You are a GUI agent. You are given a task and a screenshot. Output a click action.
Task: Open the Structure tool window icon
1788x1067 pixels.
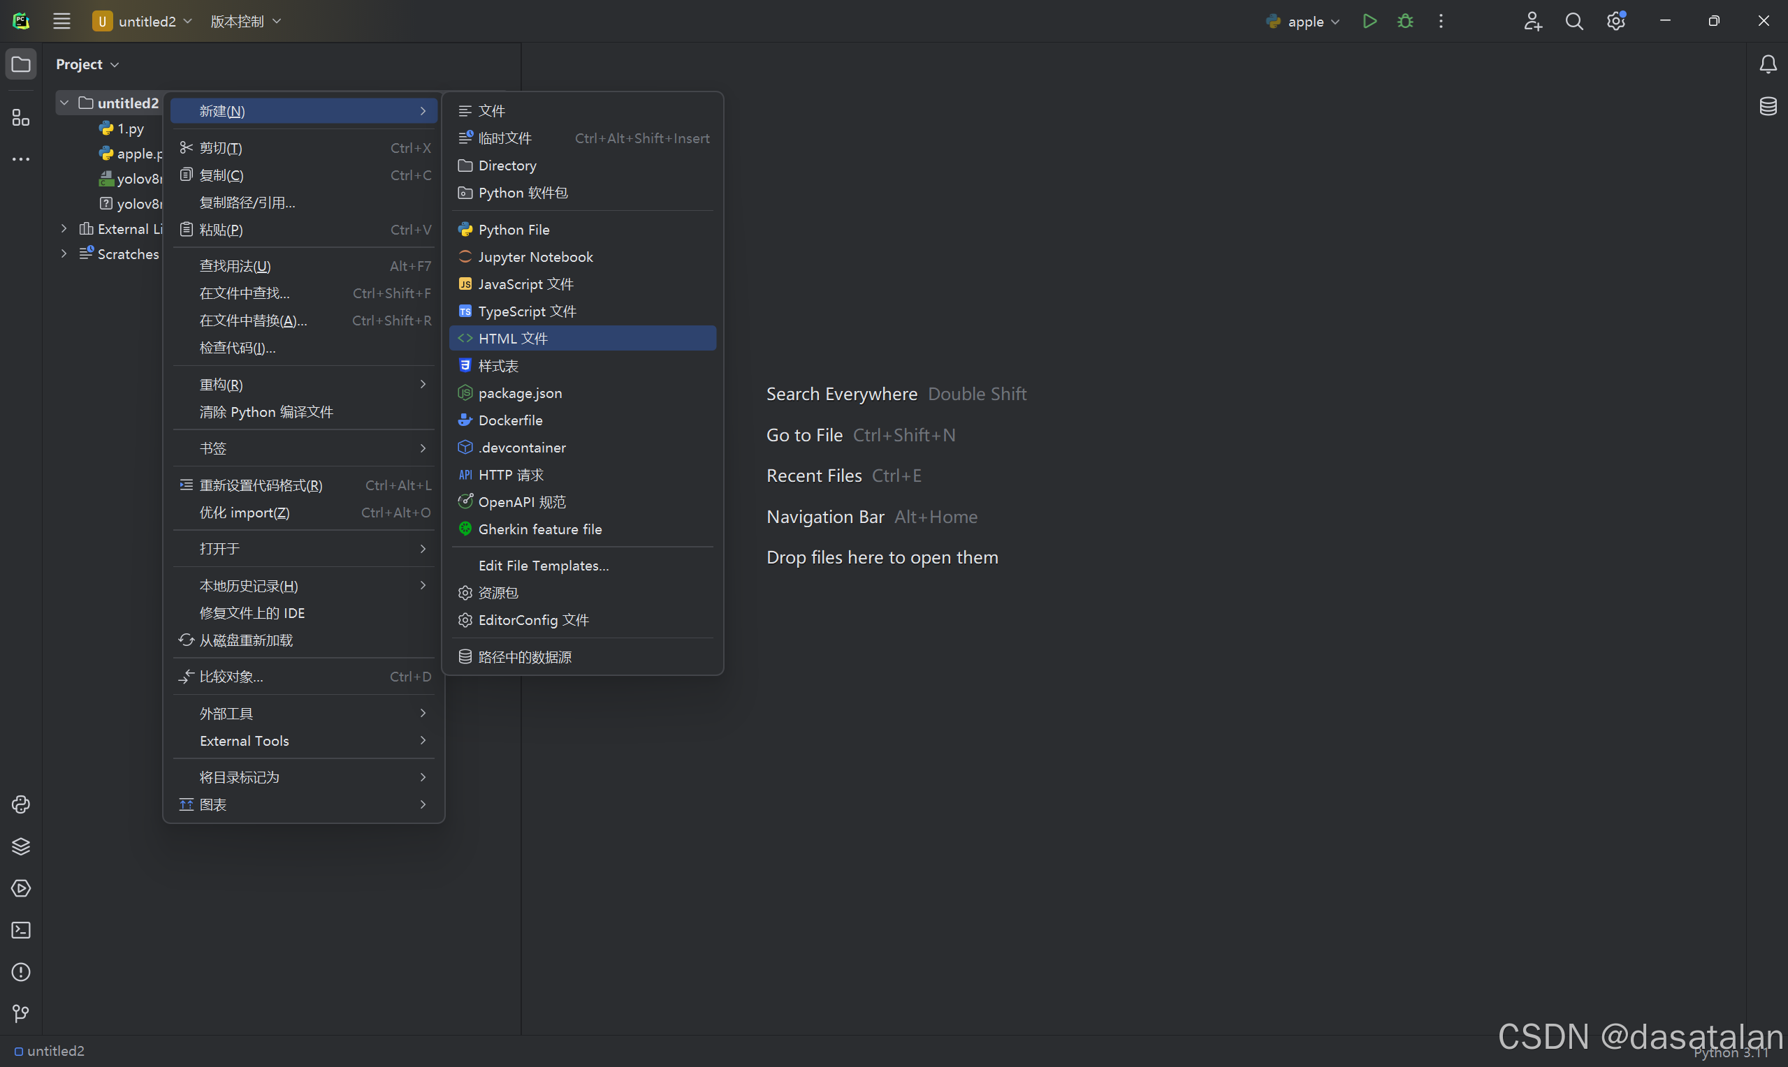point(21,117)
